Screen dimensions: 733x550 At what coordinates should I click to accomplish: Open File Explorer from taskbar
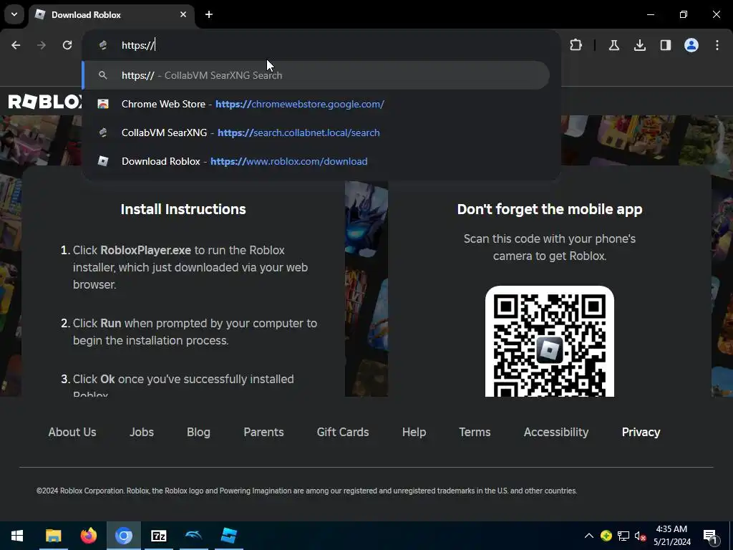click(x=53, y=536)
